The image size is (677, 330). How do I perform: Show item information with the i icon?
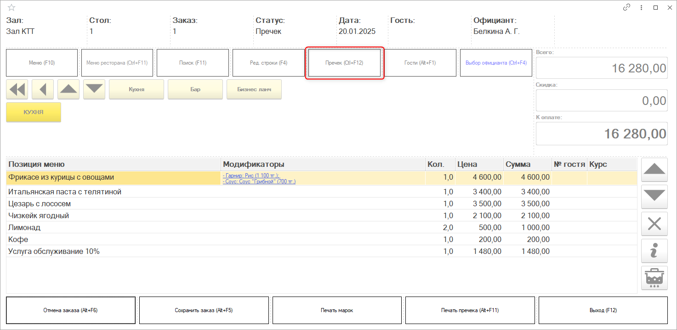tap(654, 251)
